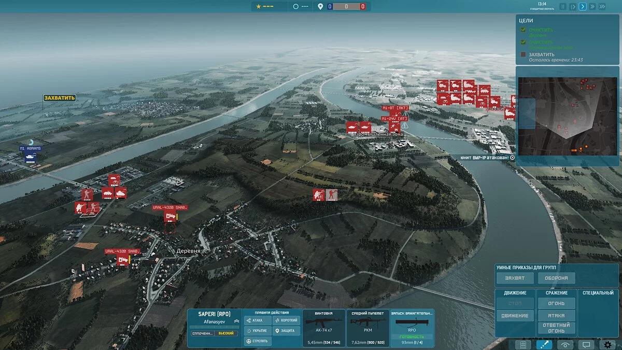622x350 pixels.
Task: Issue the group 'ЗАХВАТ' smart order
Action: [515, 278]
